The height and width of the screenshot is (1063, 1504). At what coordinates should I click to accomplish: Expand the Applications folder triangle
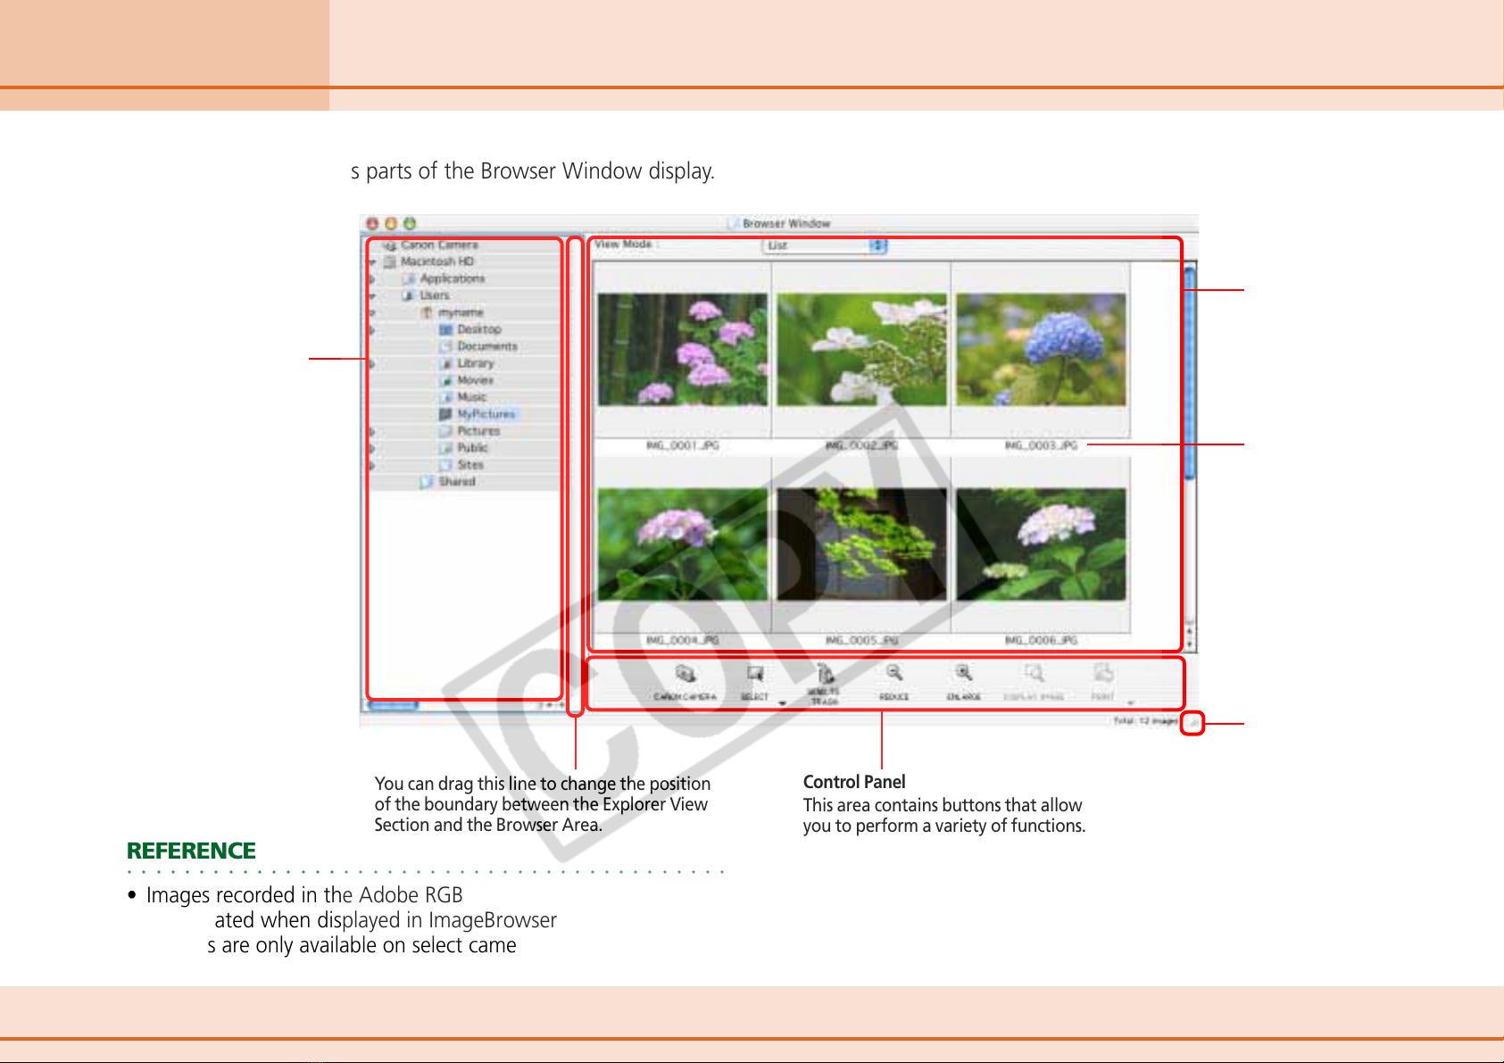point(373,279)
